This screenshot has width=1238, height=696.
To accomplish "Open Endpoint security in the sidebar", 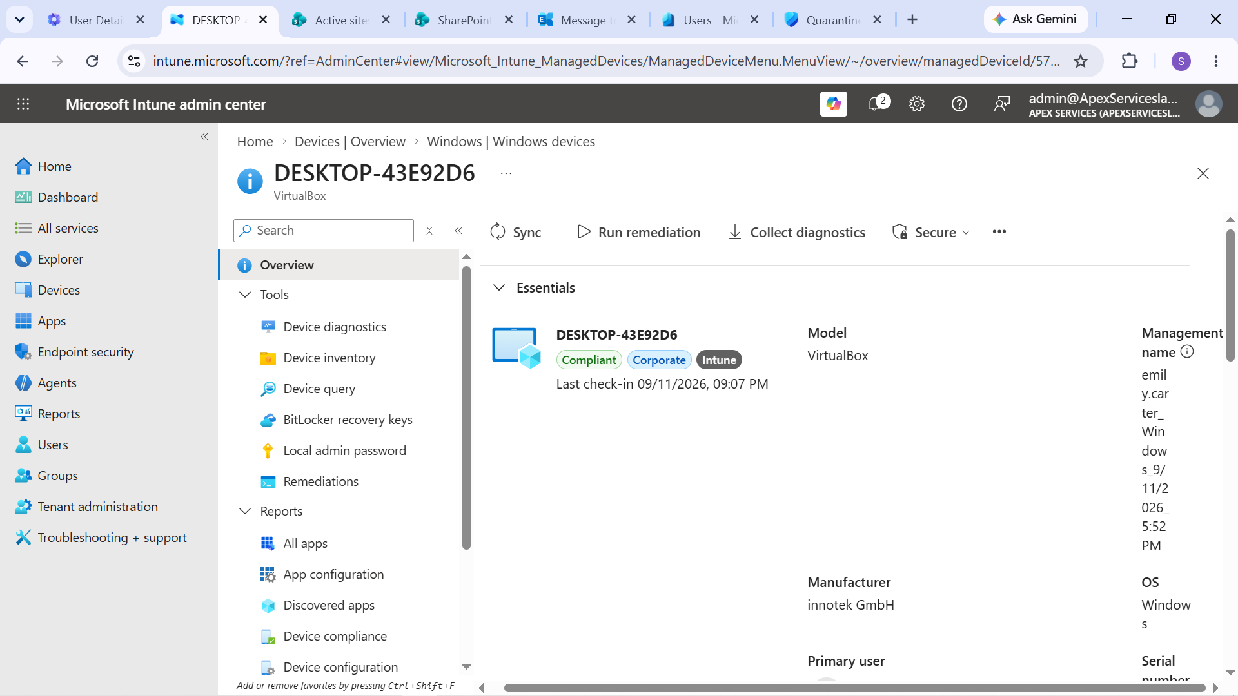I will point(86,352).
